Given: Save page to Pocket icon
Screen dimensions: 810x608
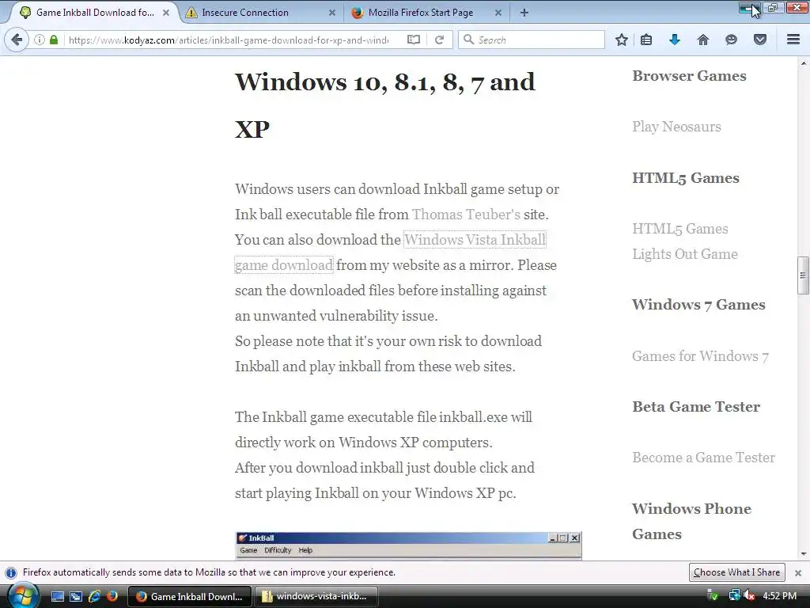Looking at the screenshot, I should [760, 40].
